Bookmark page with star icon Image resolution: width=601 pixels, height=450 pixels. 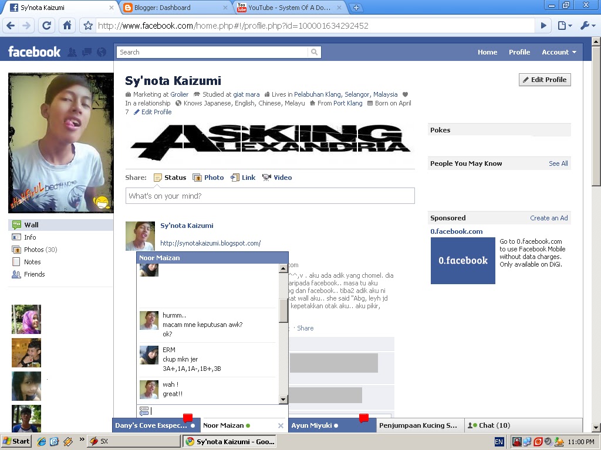click(x=88, y=26)
